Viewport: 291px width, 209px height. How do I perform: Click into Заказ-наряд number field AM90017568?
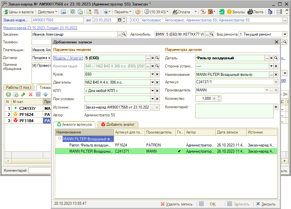(x=57, y=20)
